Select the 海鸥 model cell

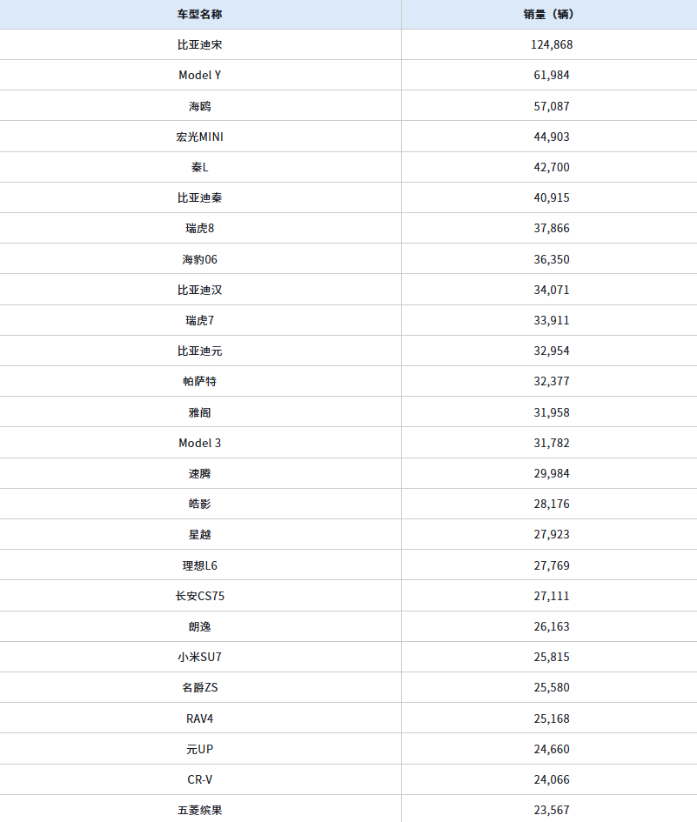pyautogui.click(x=200, y=106)
